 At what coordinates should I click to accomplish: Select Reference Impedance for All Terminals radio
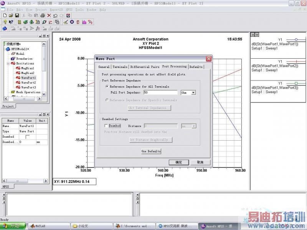pyautogui.click(x=107, y=87)
